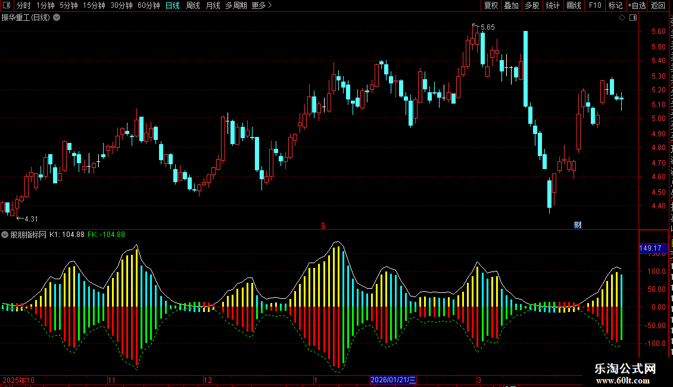Viewport: 673px width, 387px height.
Task: Open F10 company information
Action: 595,5
